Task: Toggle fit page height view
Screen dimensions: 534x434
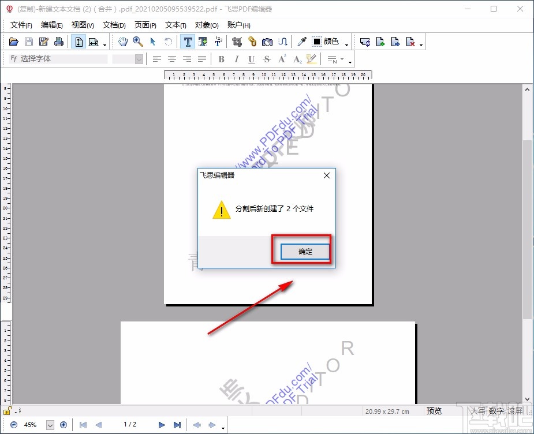Action: pos(79,42)
